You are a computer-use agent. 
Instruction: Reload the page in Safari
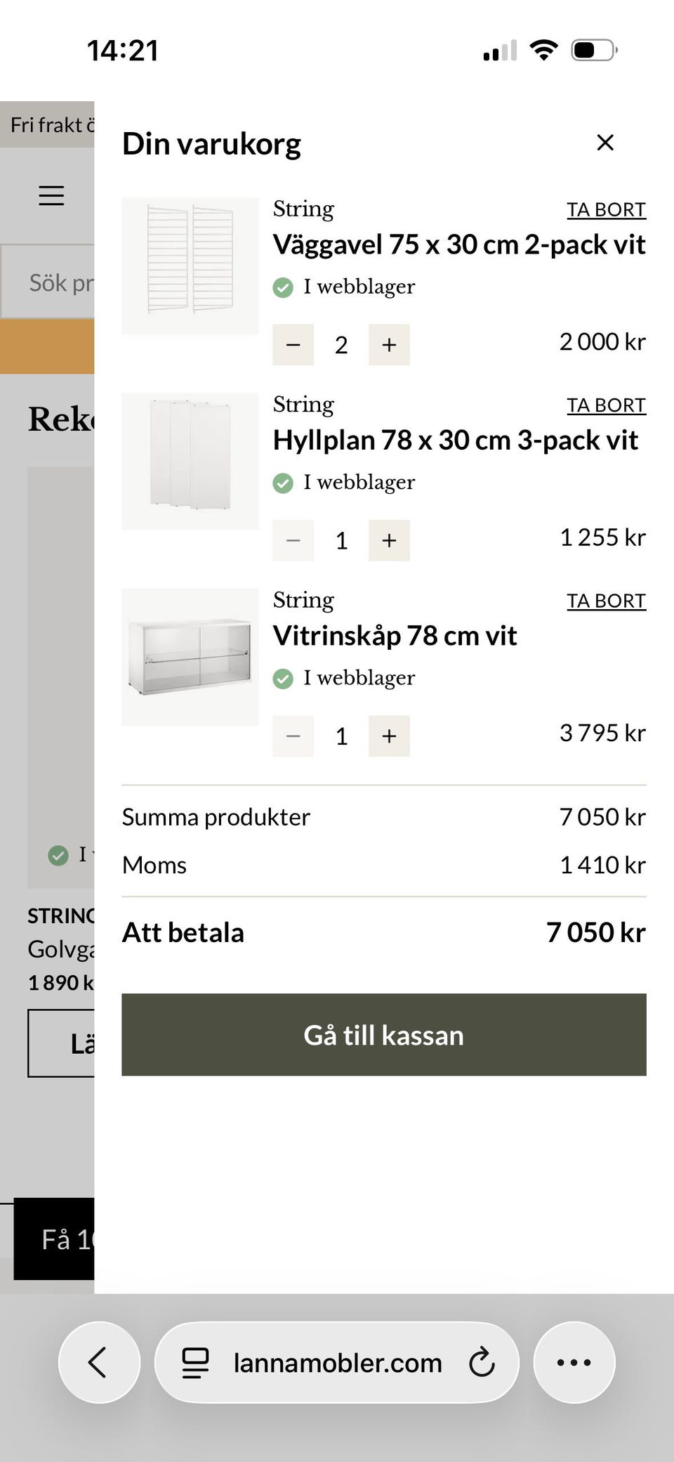click(x=482, y=1362)
